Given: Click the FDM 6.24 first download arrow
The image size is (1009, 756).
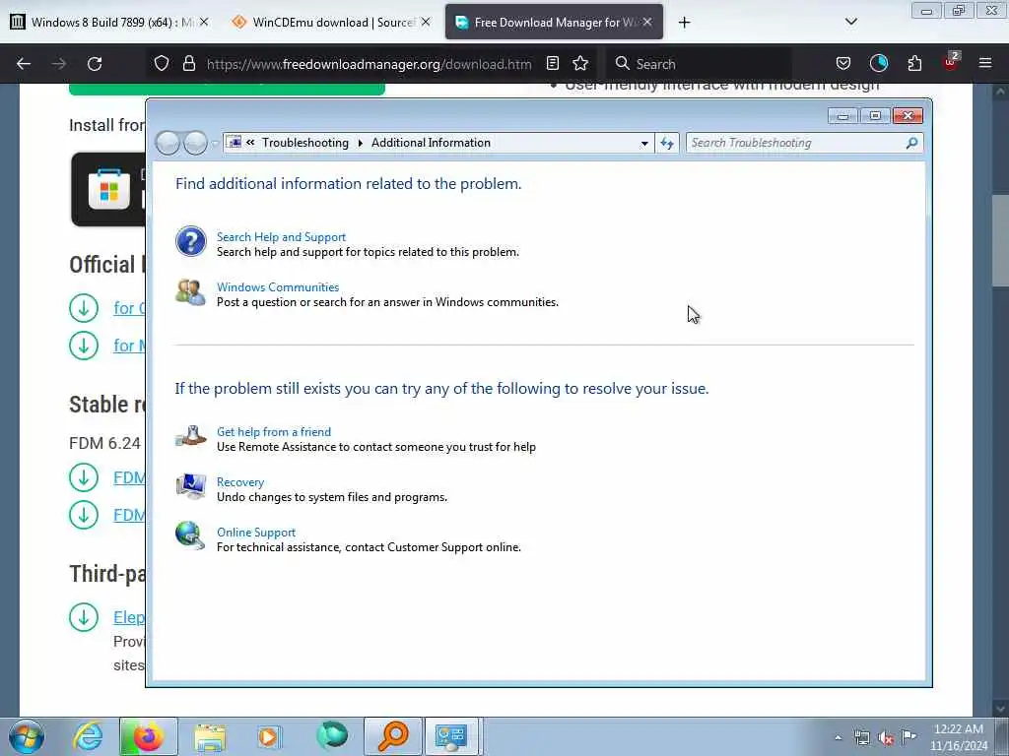Looking at the screenshot, I should pos(84,477).
